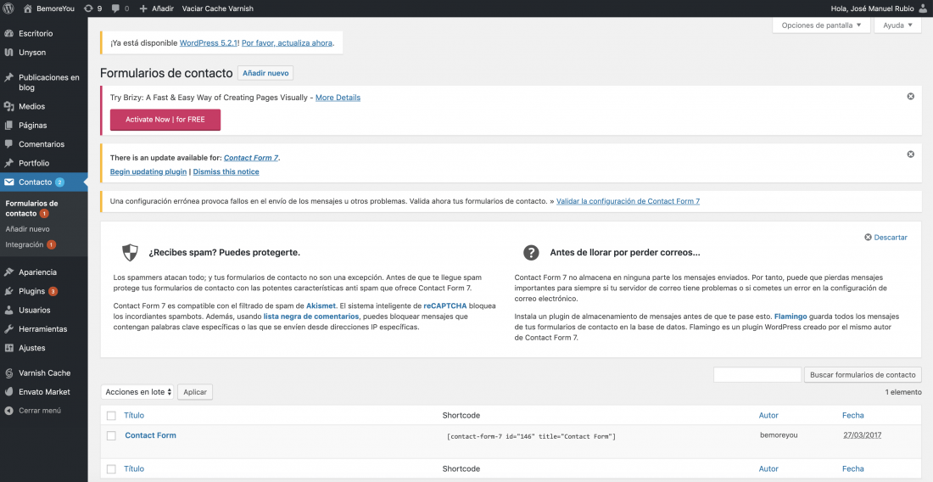Click the Medios media icon

pyautogui.click(x=9, y=106)
